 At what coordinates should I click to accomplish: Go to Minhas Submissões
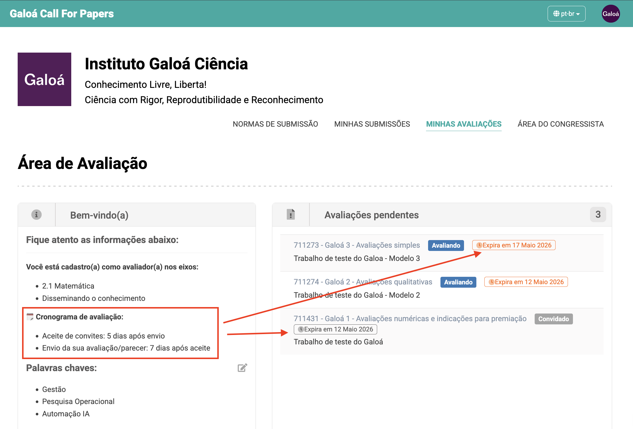[372, 124]
